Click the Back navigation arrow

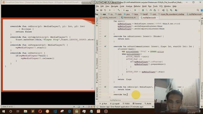coord(110,10)
